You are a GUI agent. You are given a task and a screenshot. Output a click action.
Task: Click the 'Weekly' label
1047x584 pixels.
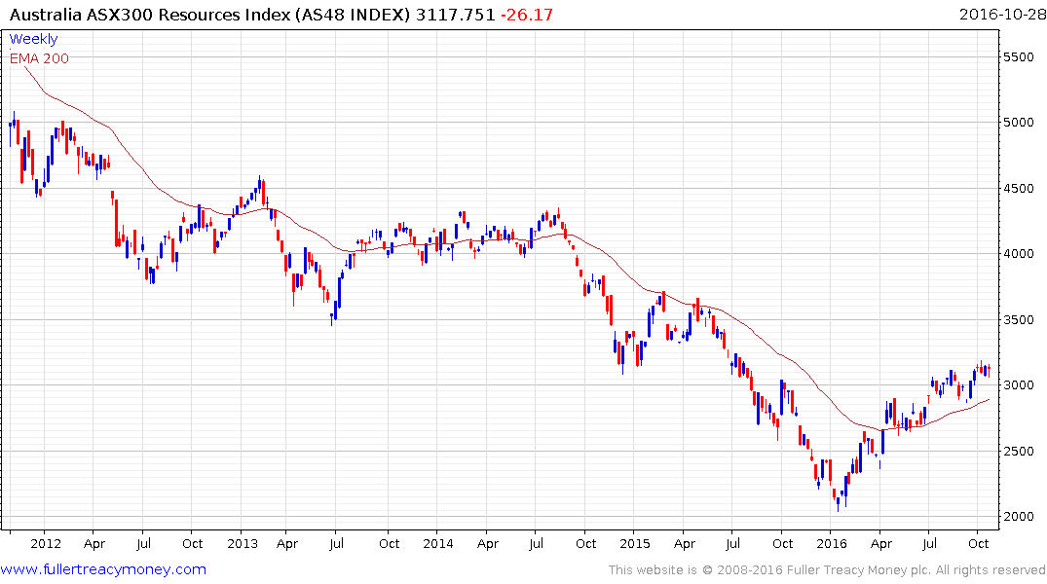(33, 39)
